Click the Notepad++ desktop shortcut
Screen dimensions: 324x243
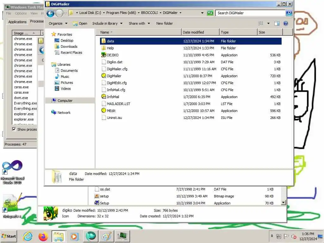point(12,205)
